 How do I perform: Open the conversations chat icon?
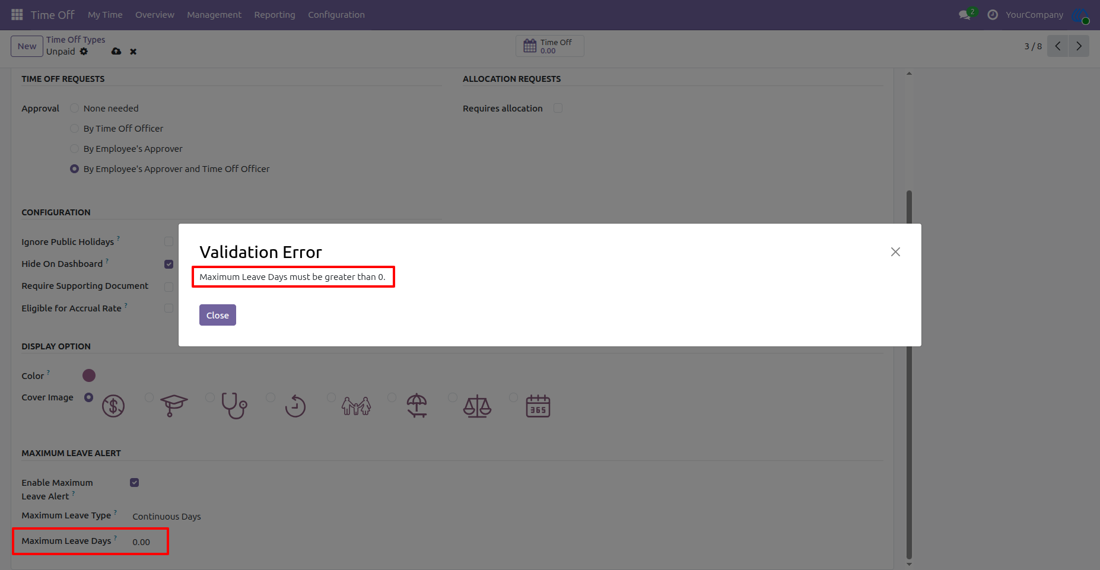pos(965,15)
